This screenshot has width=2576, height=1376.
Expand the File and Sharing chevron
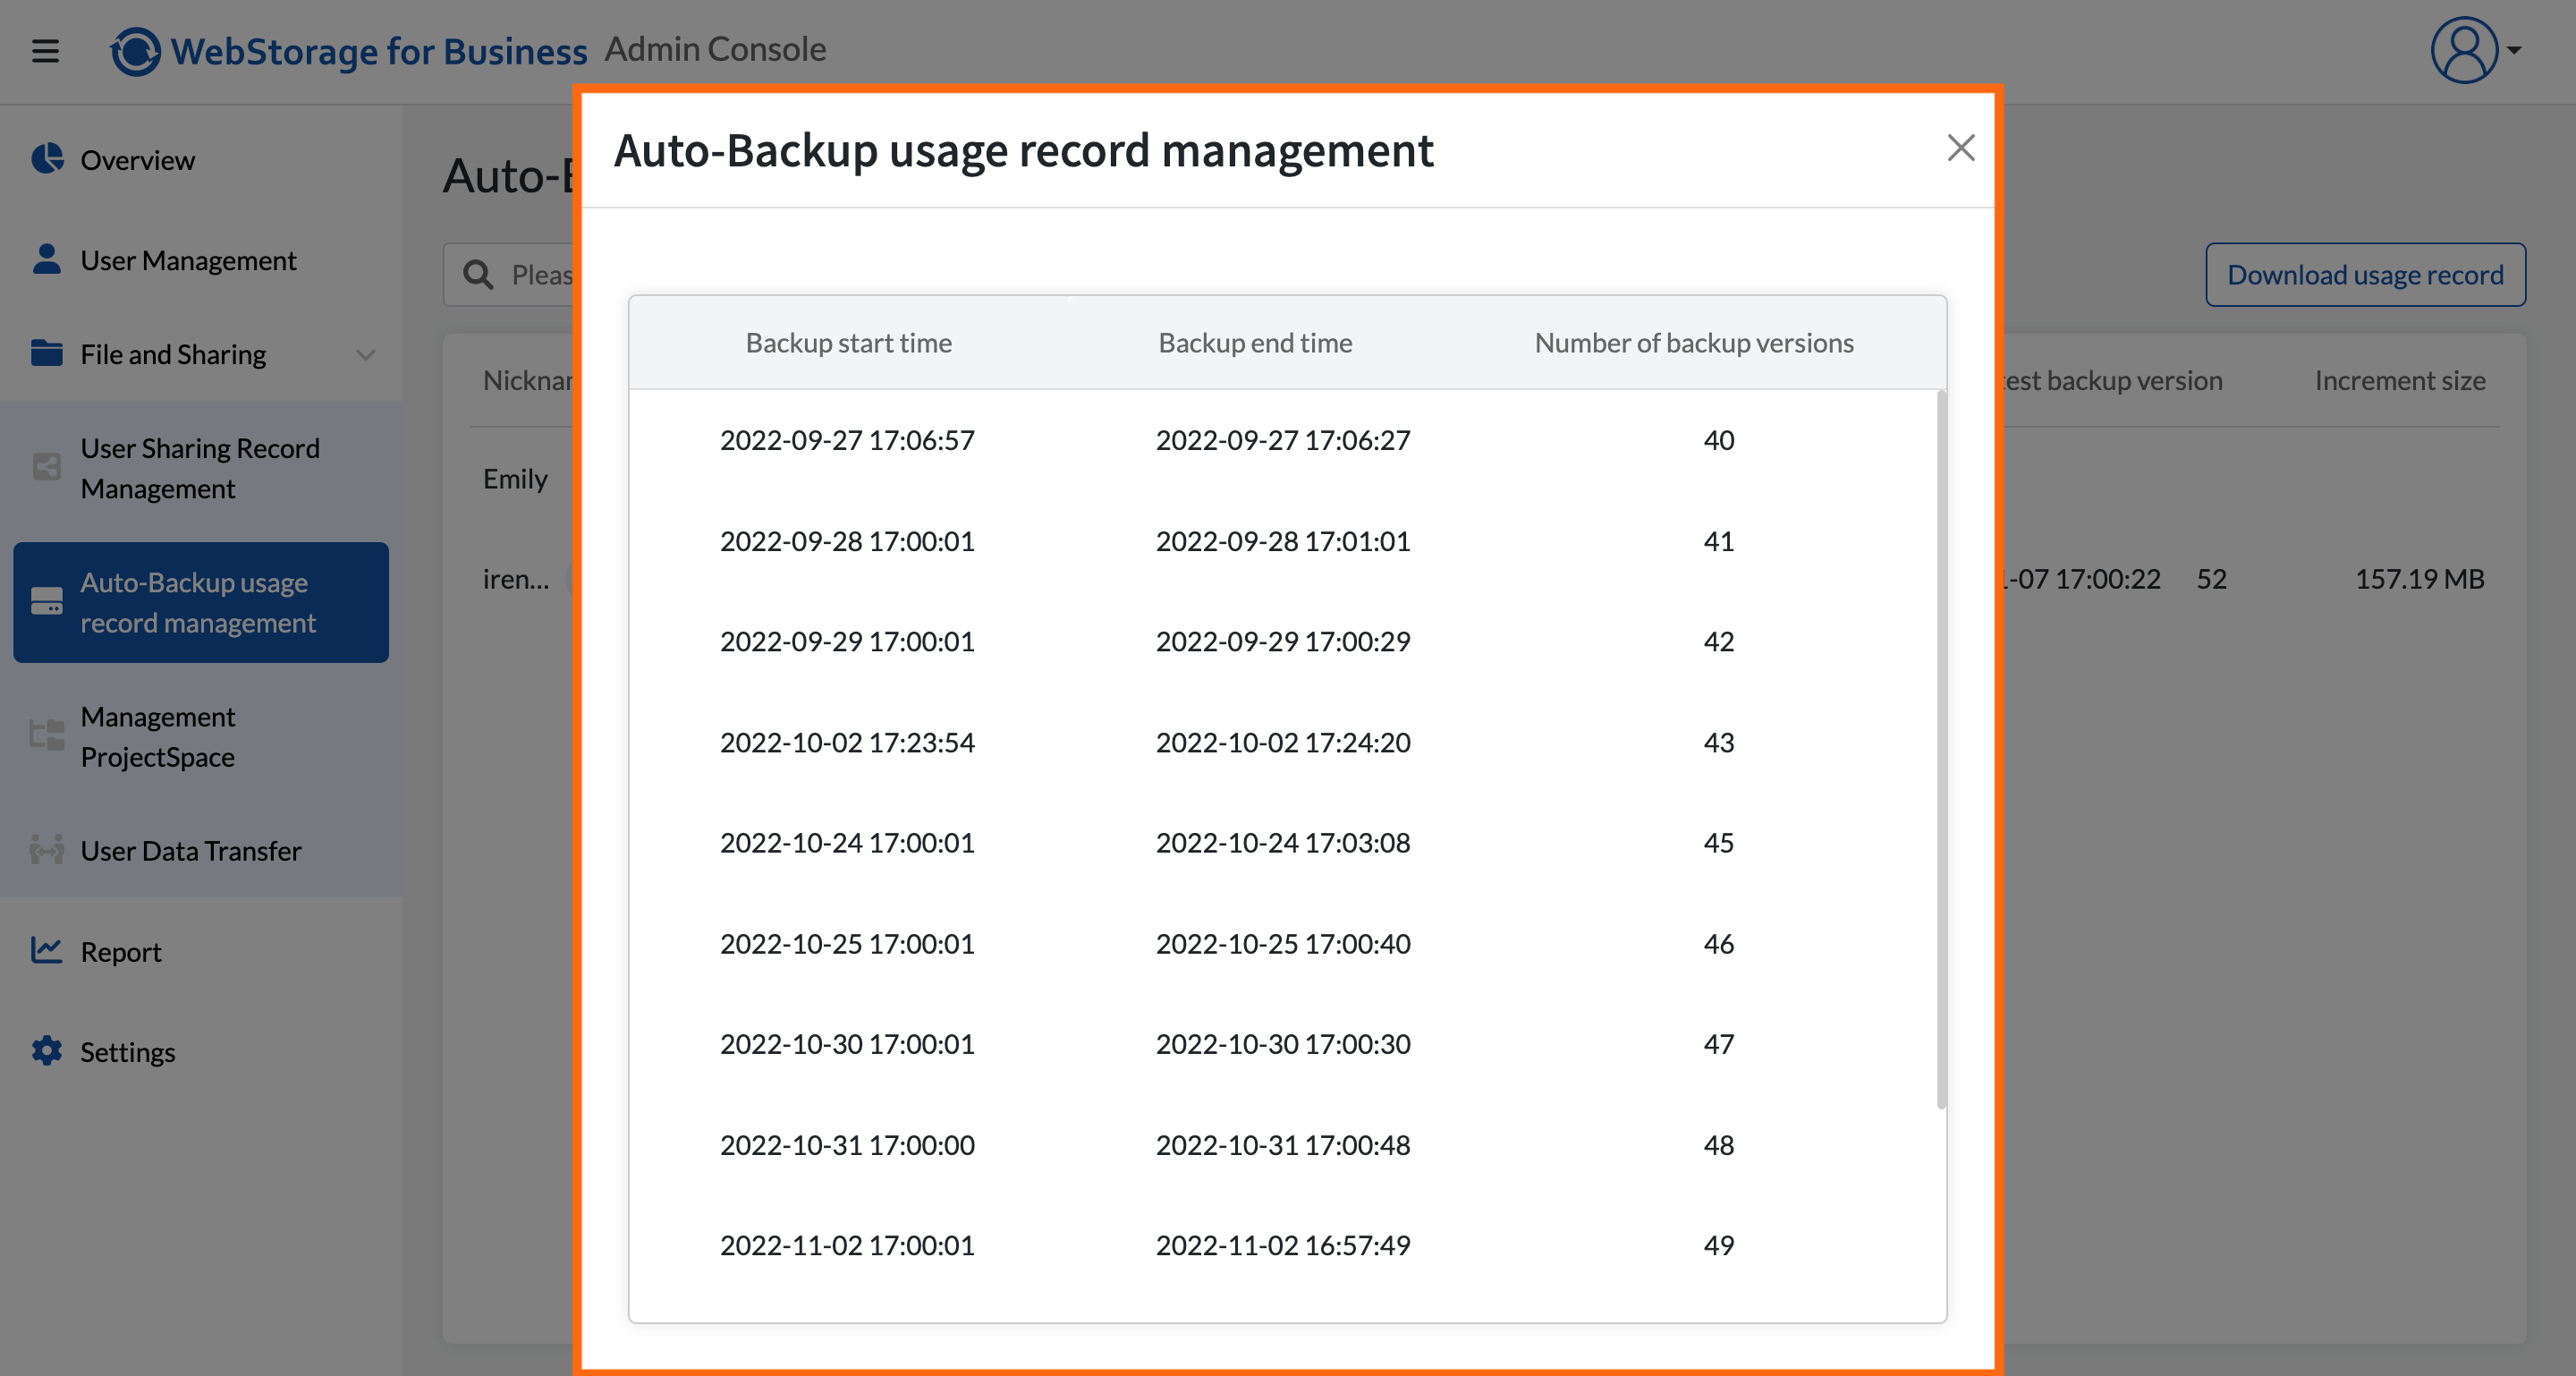[366, 354]
